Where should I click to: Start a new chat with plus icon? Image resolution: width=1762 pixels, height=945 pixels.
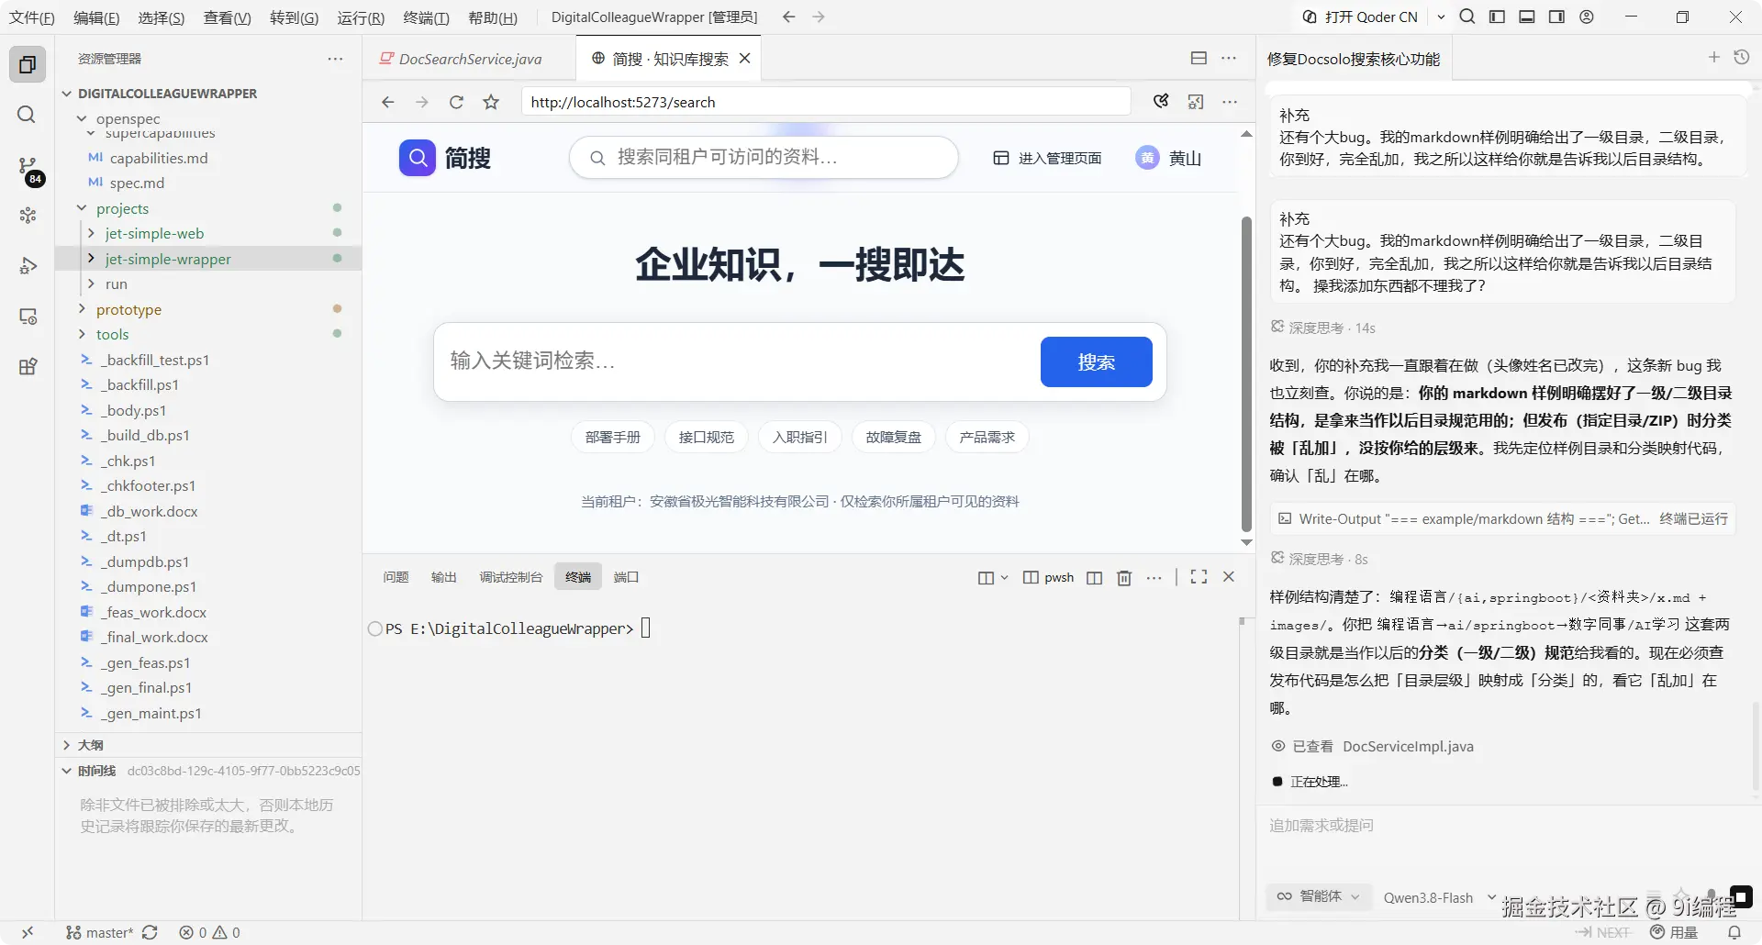[x=1713, y=57]
